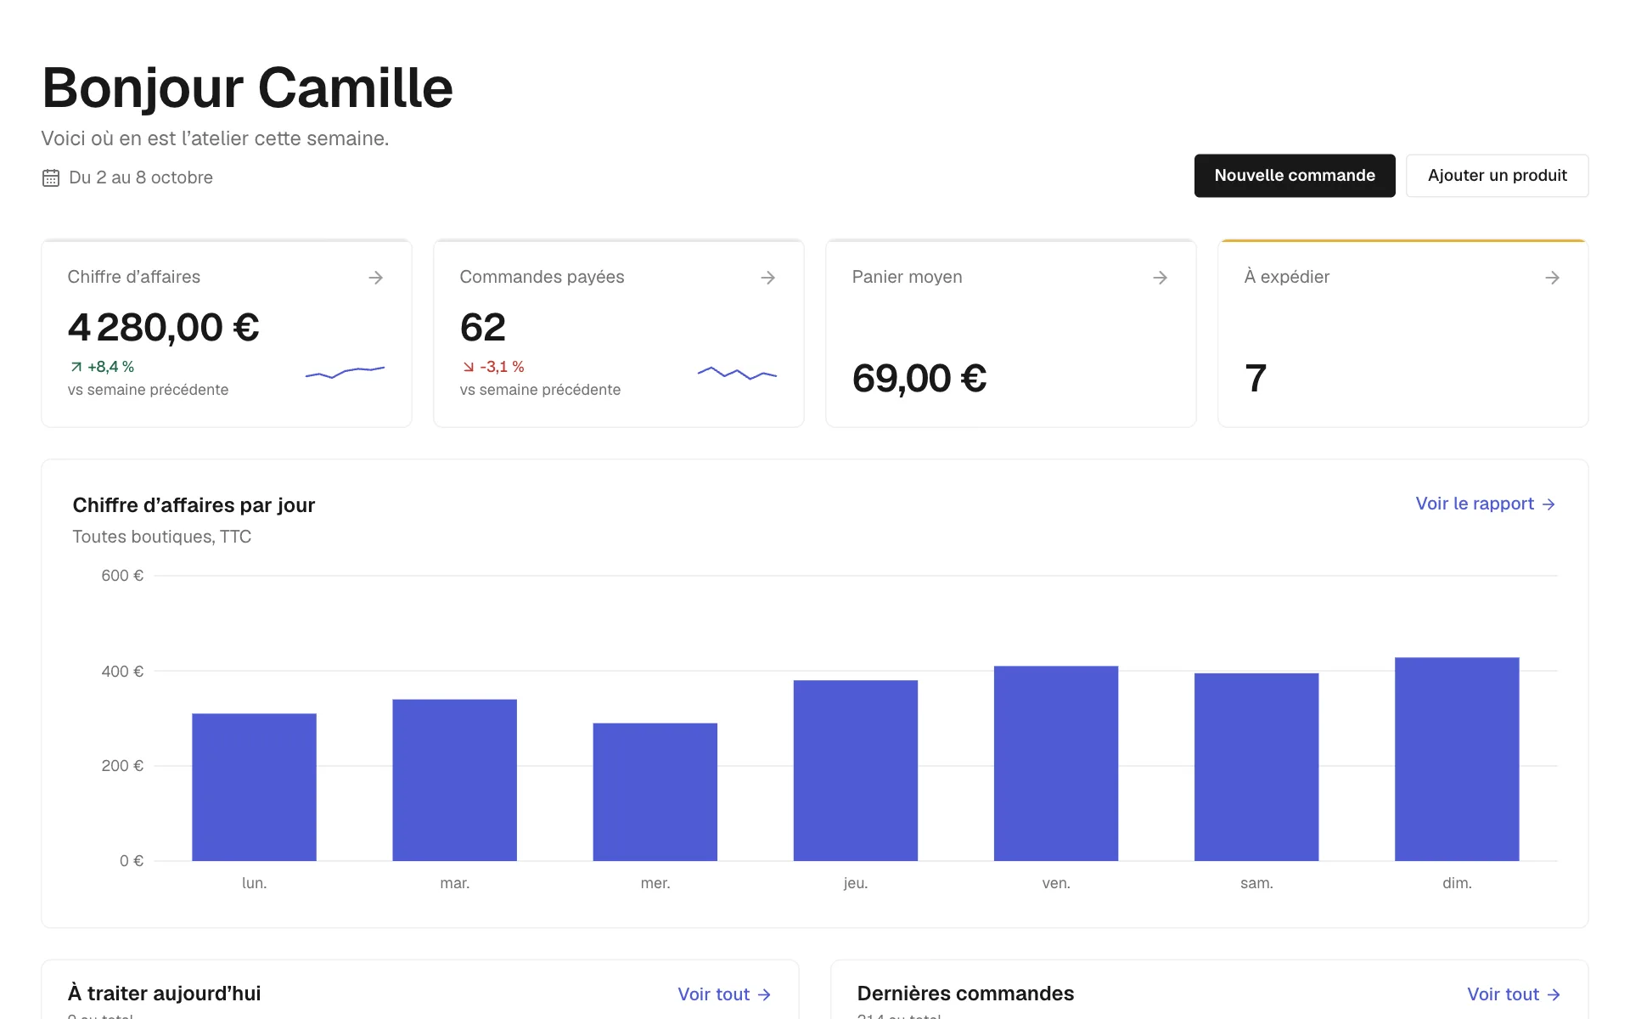Viewport: 1630px width, 1019px height.
Task: Click the calendar icon beside the date range
Action: pyautogui.click(x=51, y=177)
